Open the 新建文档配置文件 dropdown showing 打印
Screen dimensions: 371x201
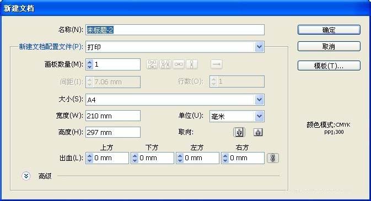tap(175, 47)
